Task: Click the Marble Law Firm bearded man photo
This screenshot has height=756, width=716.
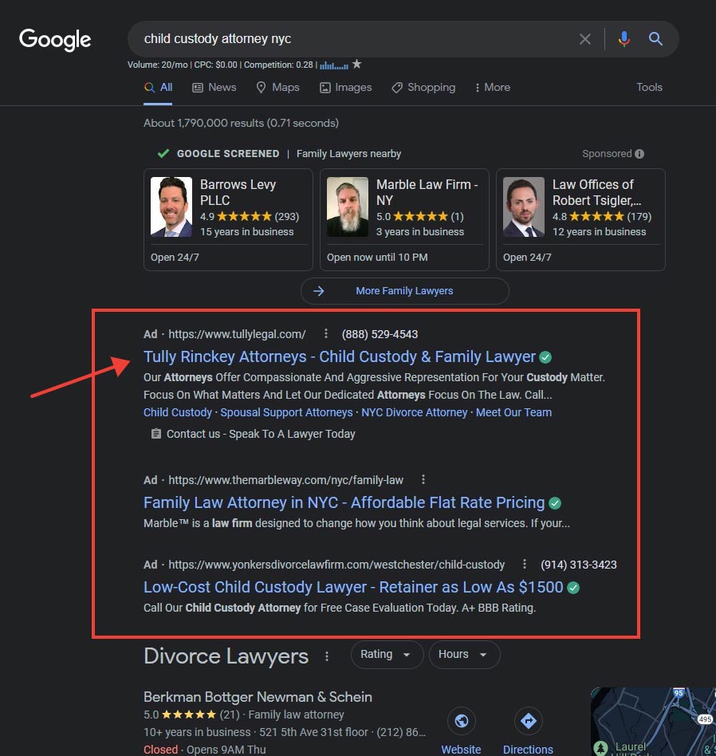Action: 348,207
